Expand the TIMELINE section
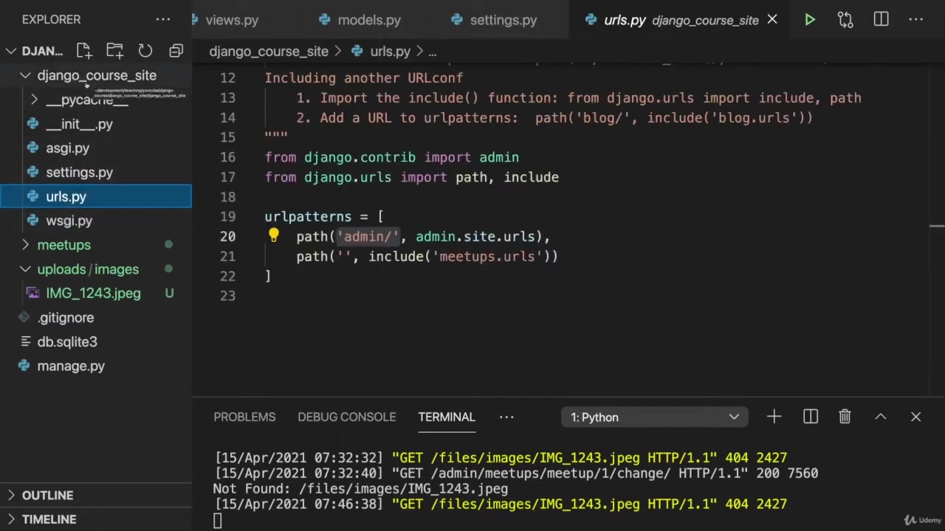This screenshot has width=945, height=531. pos(49,519)
